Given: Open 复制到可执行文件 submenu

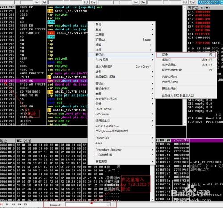Looking at the screenshot, I should click(122, 99).
